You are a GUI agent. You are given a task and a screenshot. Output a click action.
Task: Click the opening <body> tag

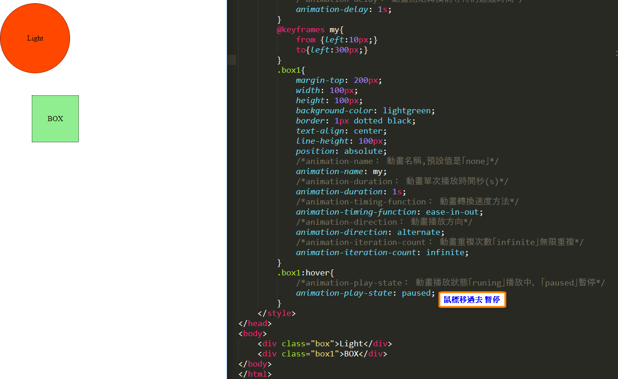pos(253,333)
